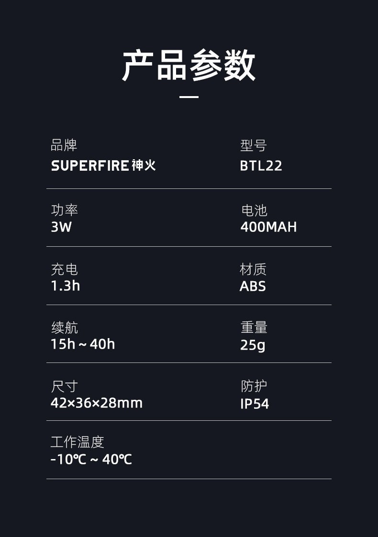This screenshot has width=378, height=537.
Task: Select the 工作温度 label
Action: click(x=77, y=442)
